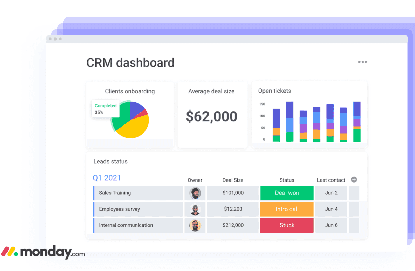The image size is (415, 271).
Task: Select the Leads status widget title
Action: [110, 161]
